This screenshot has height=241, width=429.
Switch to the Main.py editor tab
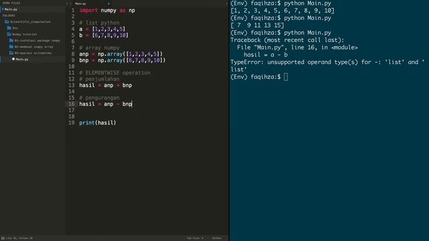(80, 3)
